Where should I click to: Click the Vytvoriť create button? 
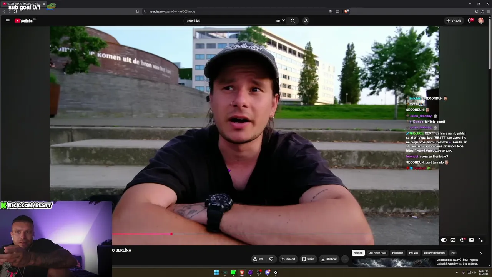(x=454, y=21)
